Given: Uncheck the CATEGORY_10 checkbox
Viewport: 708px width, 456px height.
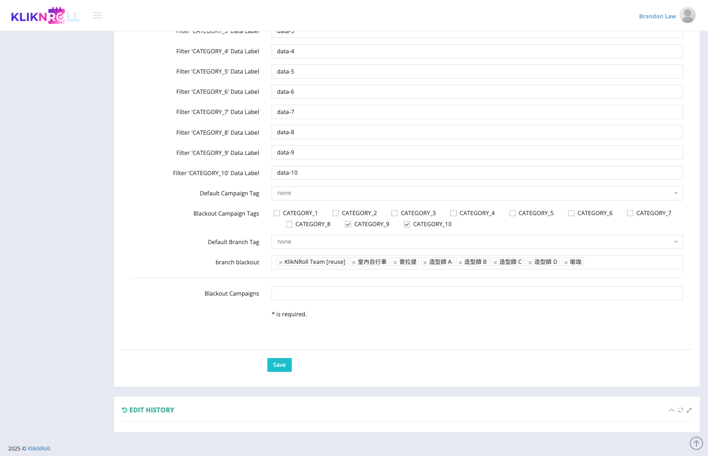Looking at the screenshot, I should pyautogui.click(x=407, y=224).
